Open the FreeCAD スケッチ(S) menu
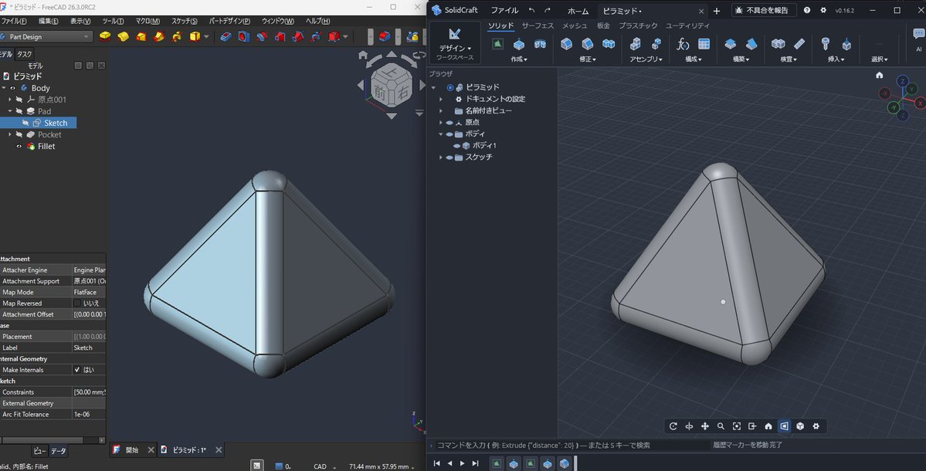The image size is (926, 471). [185, 21]
